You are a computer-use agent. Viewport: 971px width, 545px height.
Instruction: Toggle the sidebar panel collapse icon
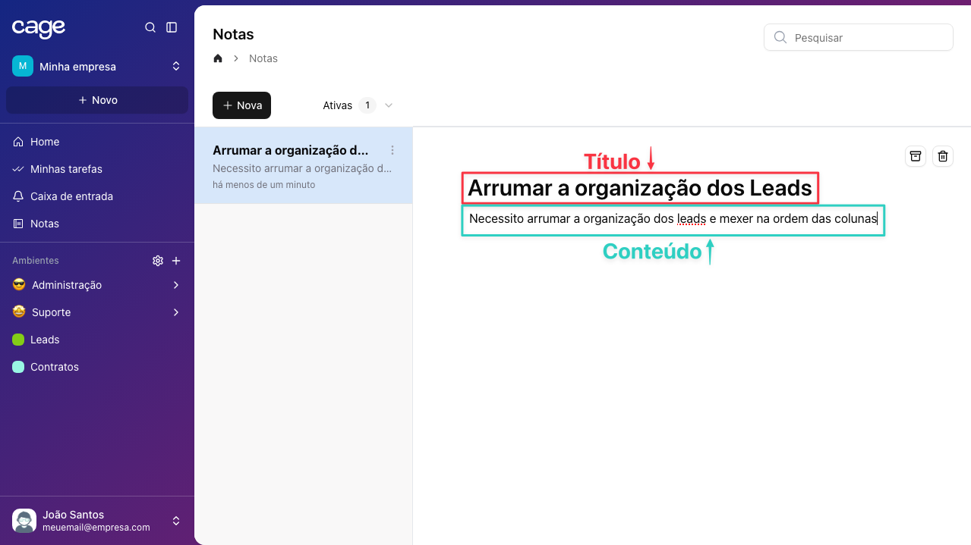tap(172, 27)
